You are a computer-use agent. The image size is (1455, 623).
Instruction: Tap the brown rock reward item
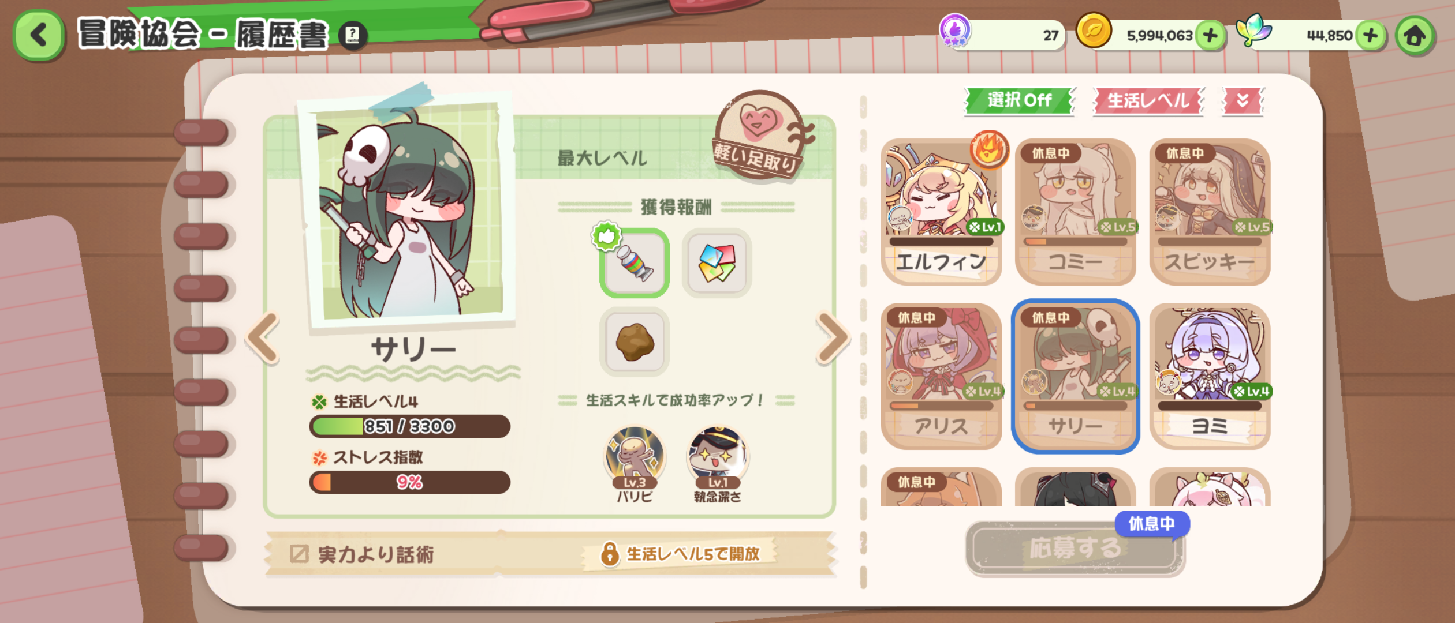635,341
